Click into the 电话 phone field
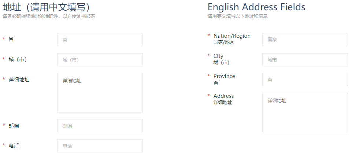Screen dimensions: 352x155 click(x=100, y=146)
